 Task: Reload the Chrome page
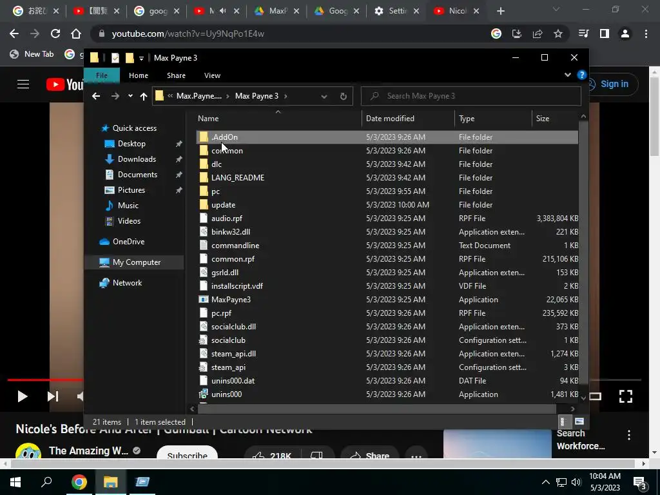pyautogui.click(x=55, y=34)
